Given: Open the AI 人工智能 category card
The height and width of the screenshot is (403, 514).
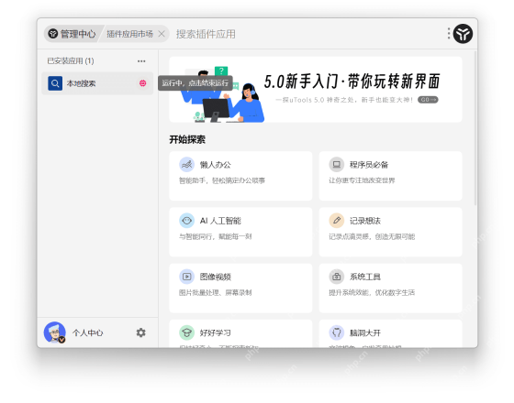Looking at the screenshot, I should [240, 232].
